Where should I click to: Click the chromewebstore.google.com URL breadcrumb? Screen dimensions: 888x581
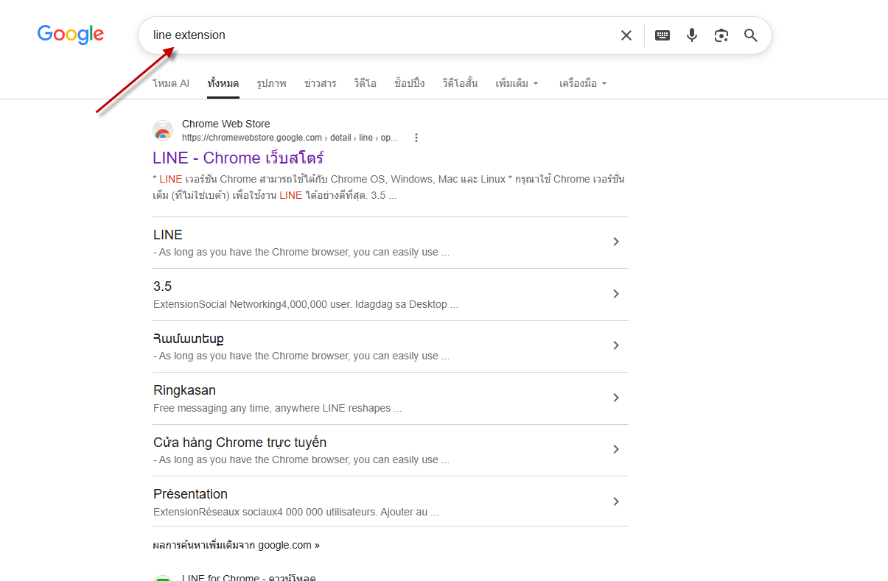click(290, 138)
